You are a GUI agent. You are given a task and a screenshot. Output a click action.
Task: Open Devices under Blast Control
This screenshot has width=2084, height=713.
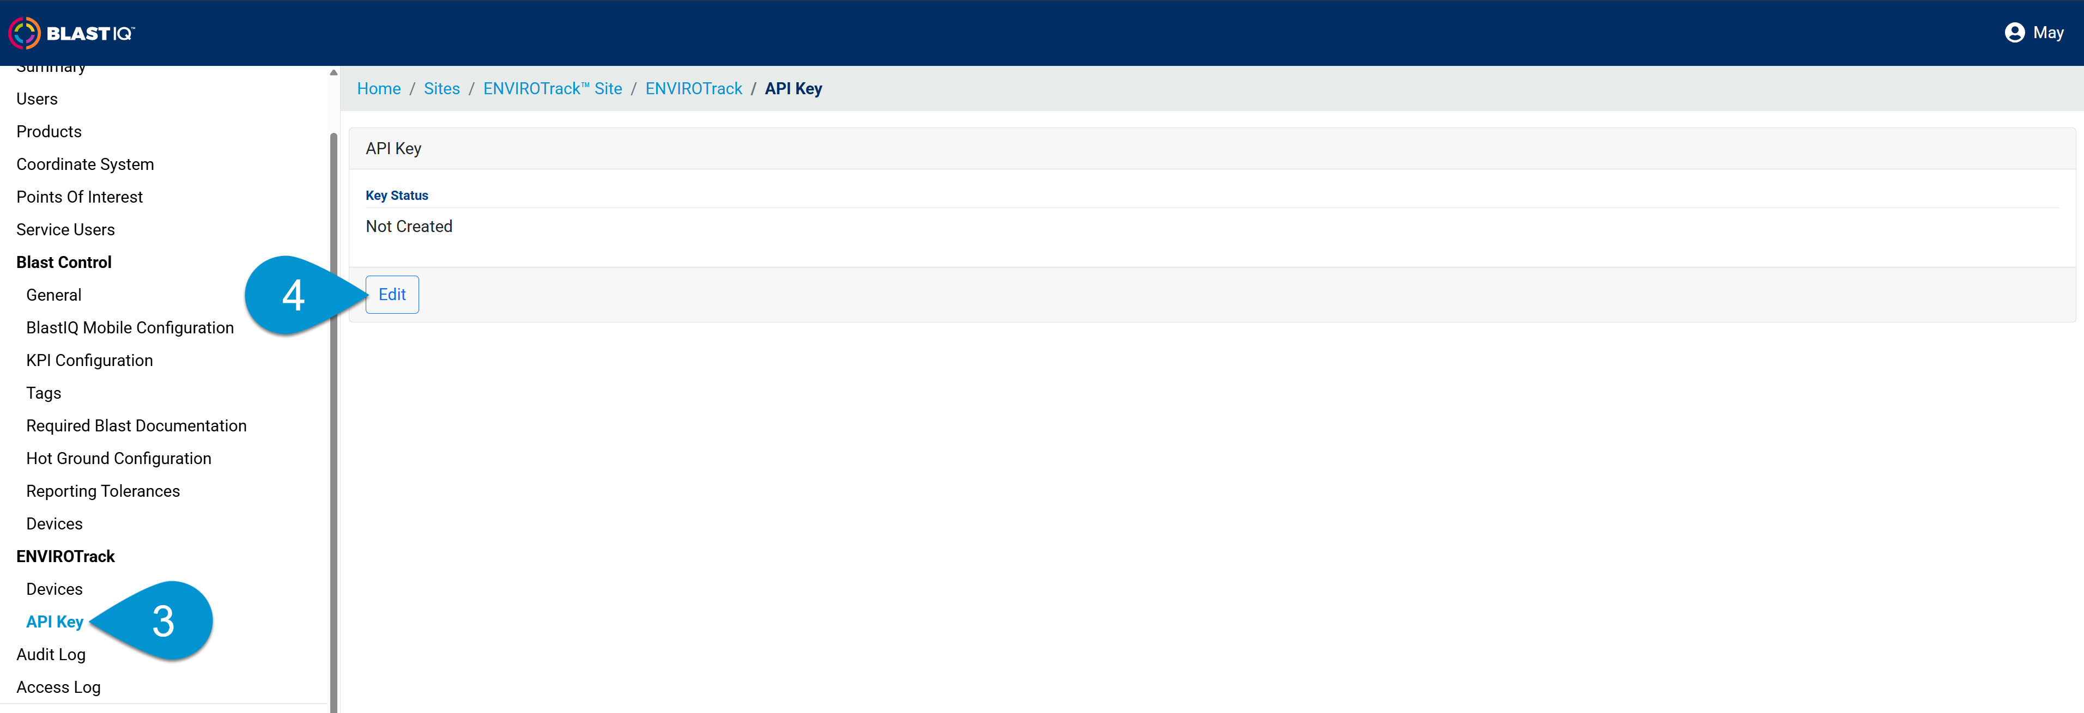(x=54, y=524)
